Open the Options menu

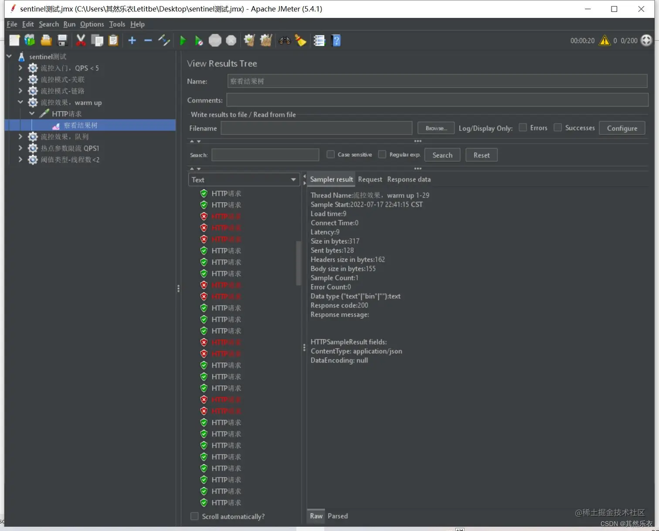click(x=92, y=24)
